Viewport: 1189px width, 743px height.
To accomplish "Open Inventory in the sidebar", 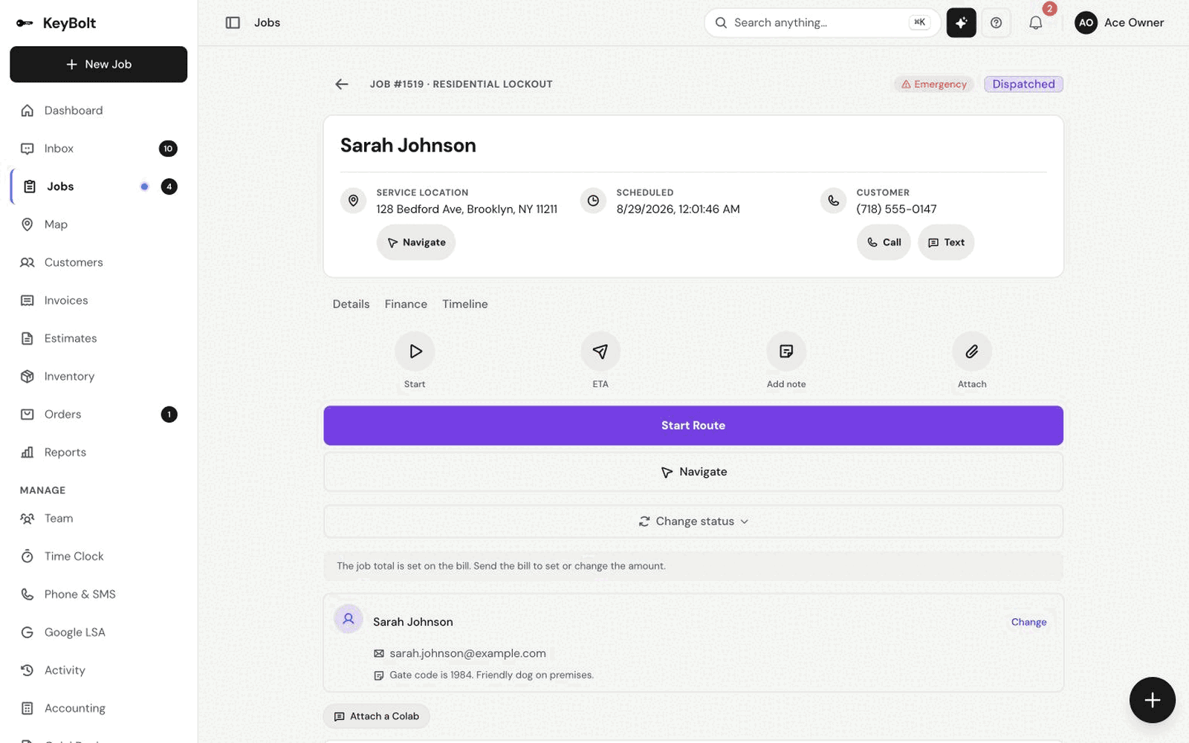I will coord(98,376).
